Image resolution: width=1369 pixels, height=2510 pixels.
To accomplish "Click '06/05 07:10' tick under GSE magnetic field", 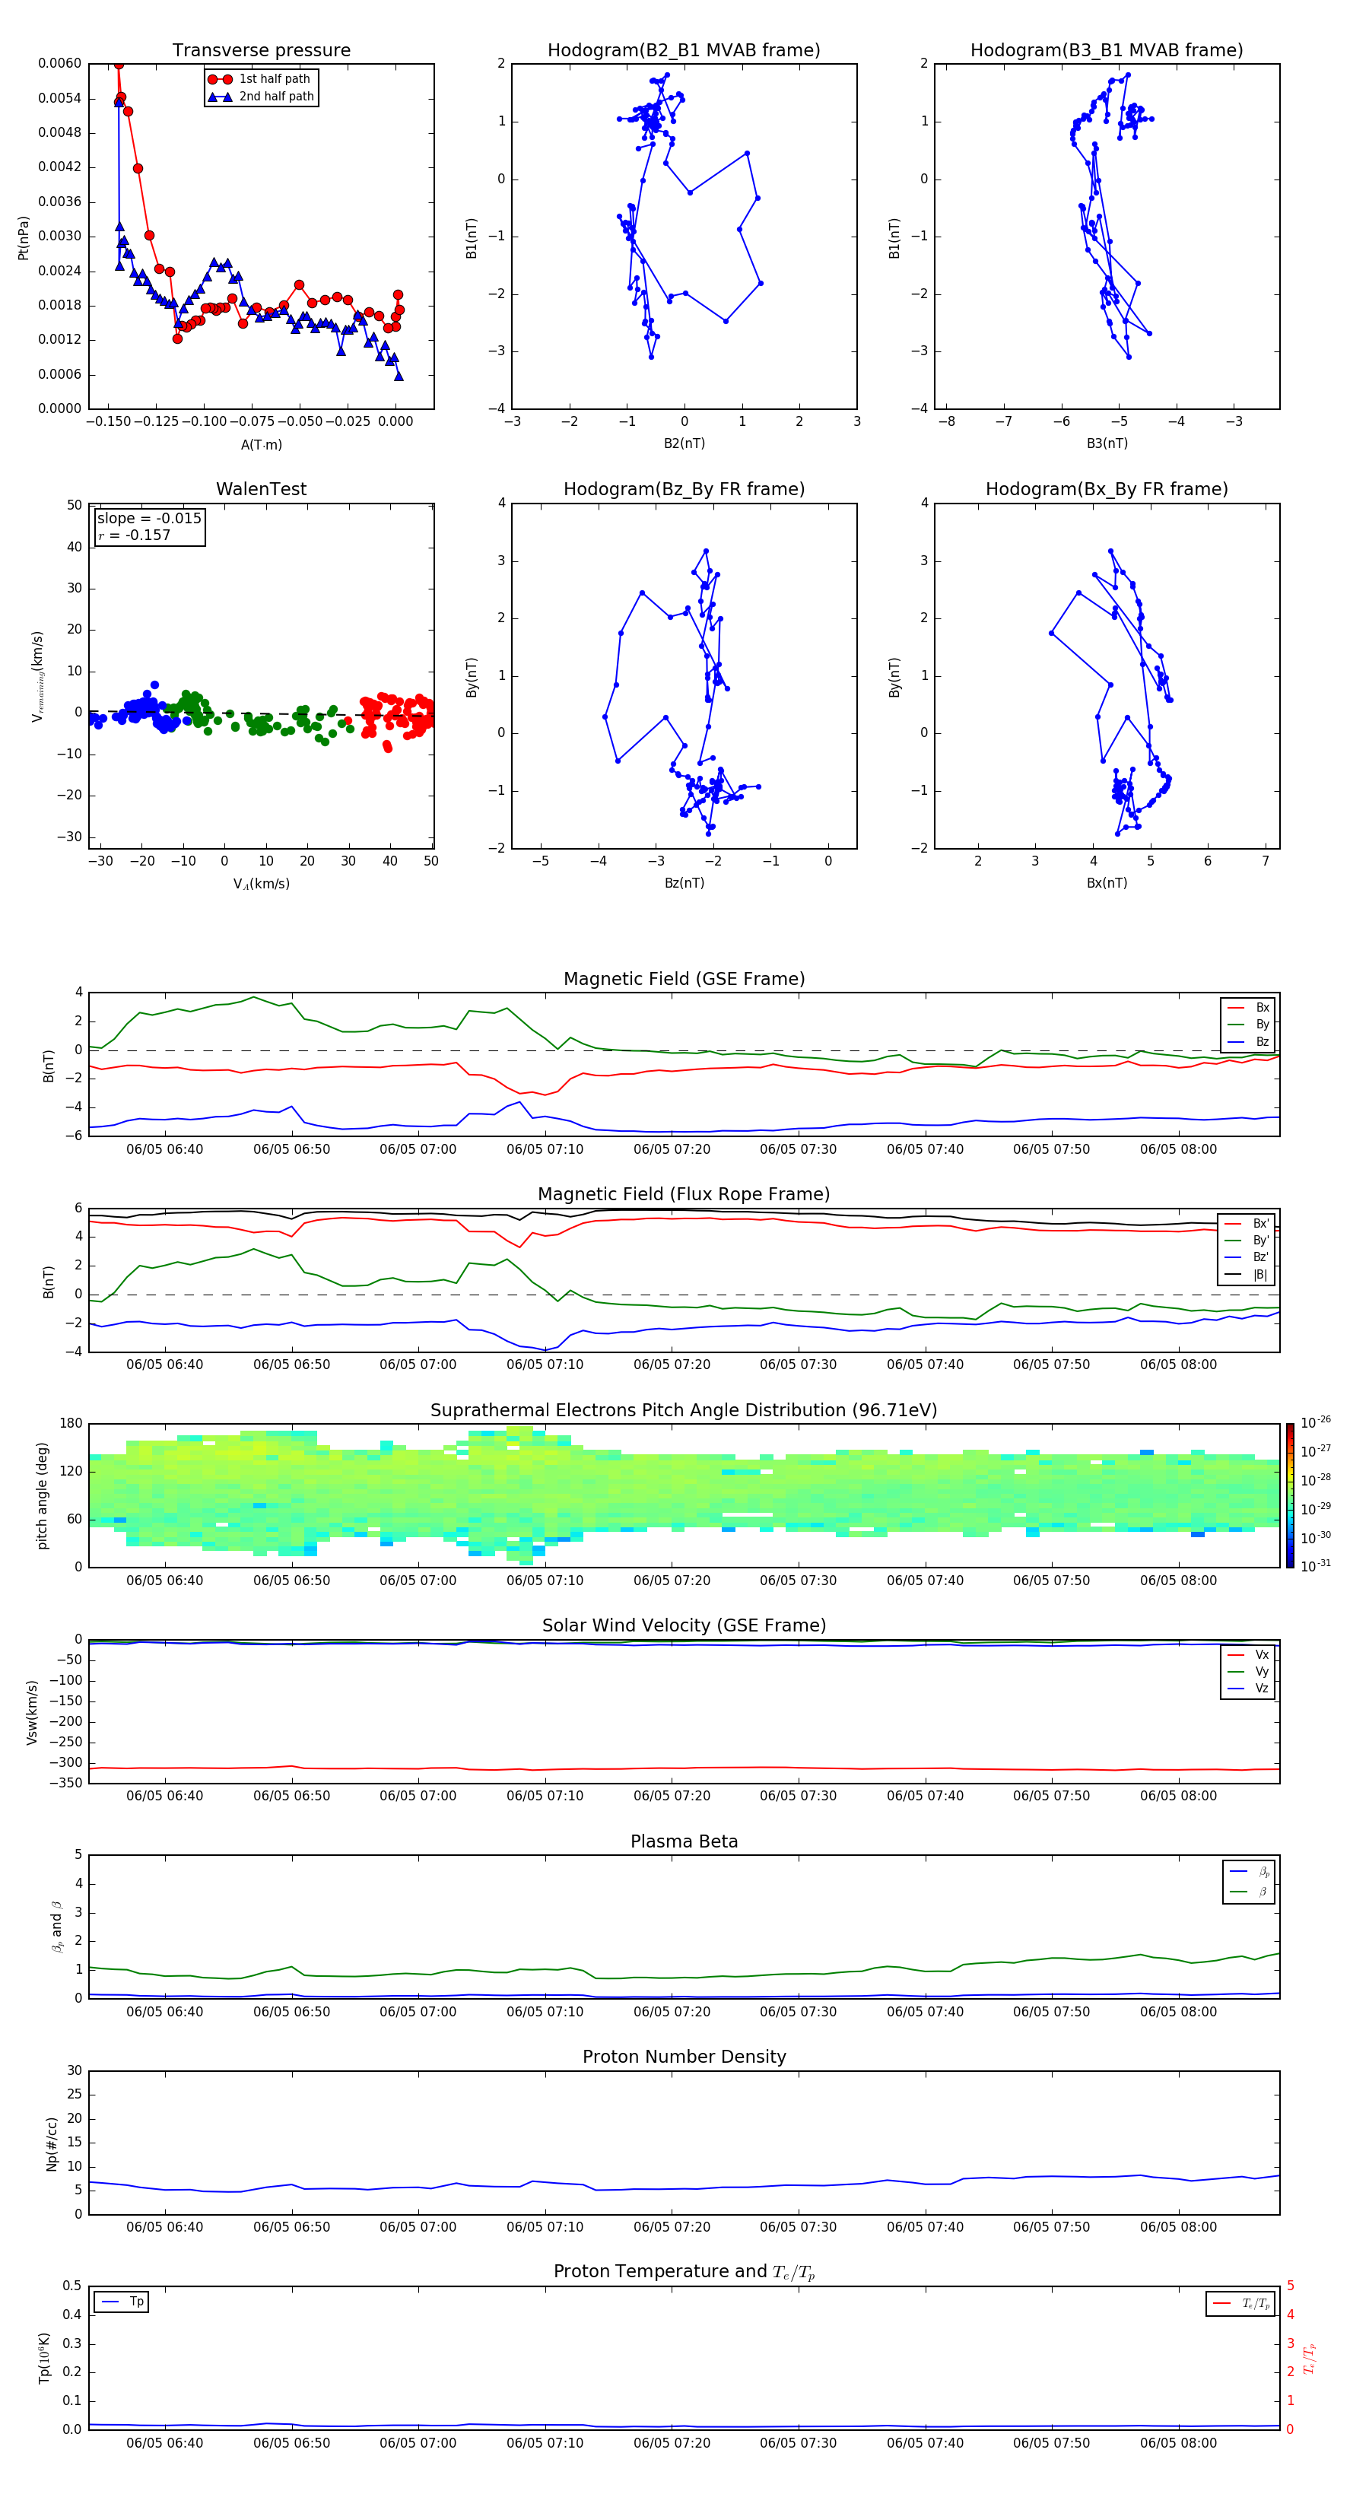I will 545,1150.
